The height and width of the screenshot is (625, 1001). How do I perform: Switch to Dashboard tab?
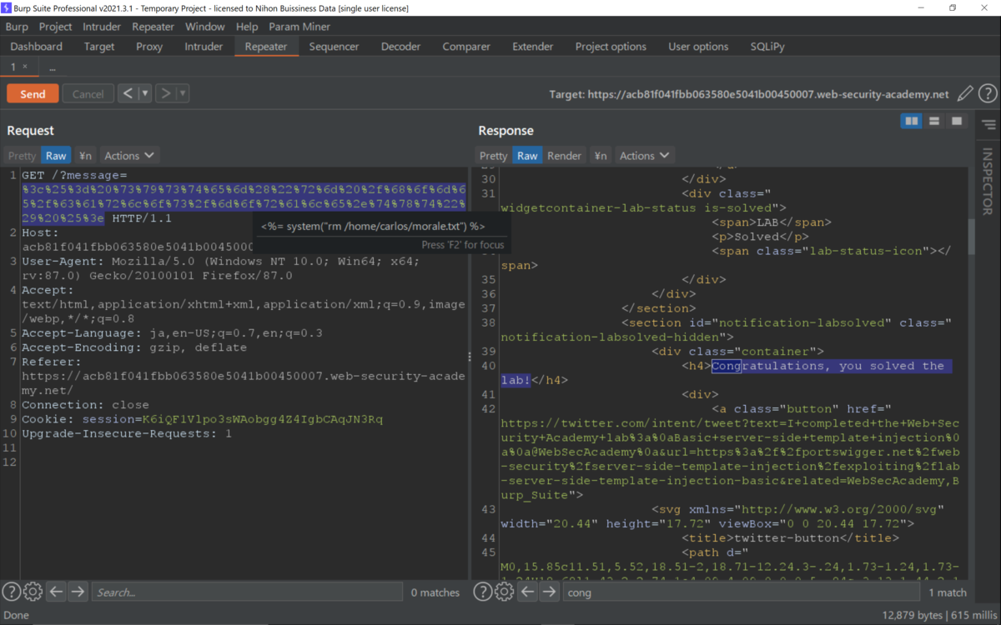click(x=37, y=47)
